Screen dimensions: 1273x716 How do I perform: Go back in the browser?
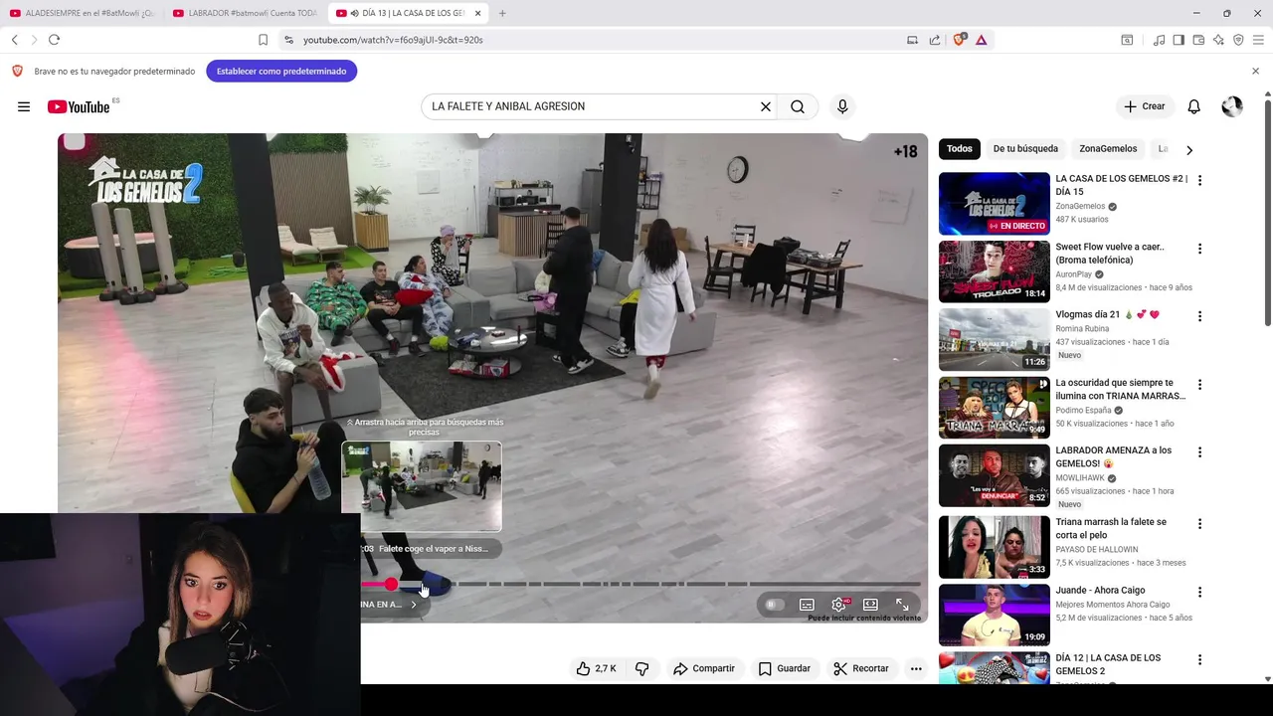pos(15,40)
